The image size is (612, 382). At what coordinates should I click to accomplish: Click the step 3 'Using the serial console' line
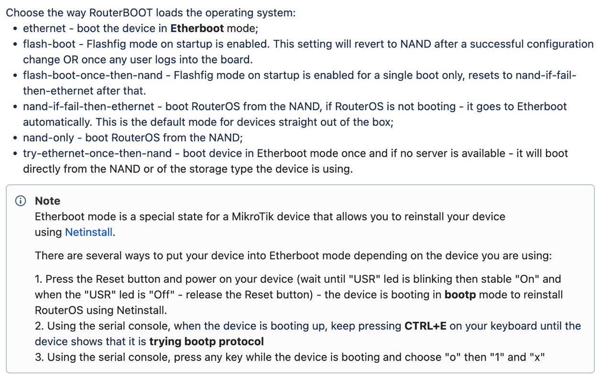290,357
